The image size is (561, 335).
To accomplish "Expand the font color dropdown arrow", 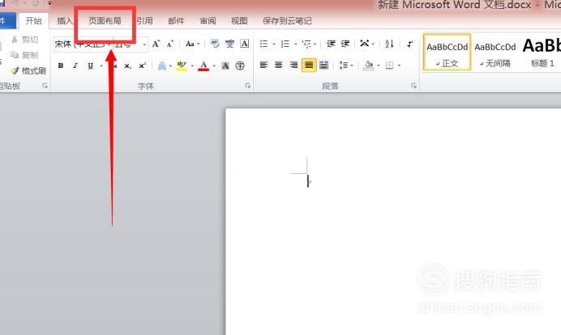I will pos(214,66).
